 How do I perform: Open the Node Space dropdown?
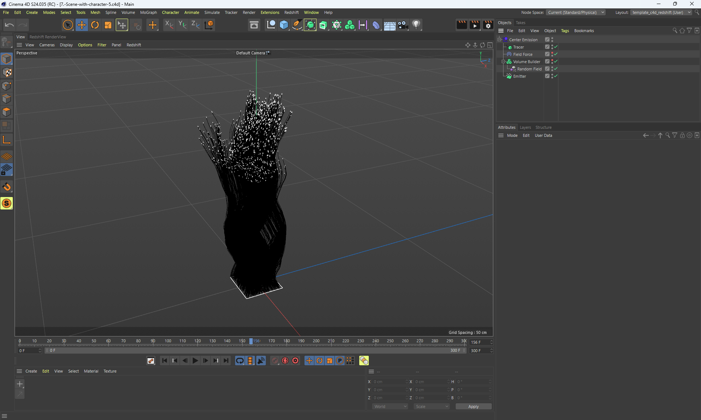[x=575, y=12]
